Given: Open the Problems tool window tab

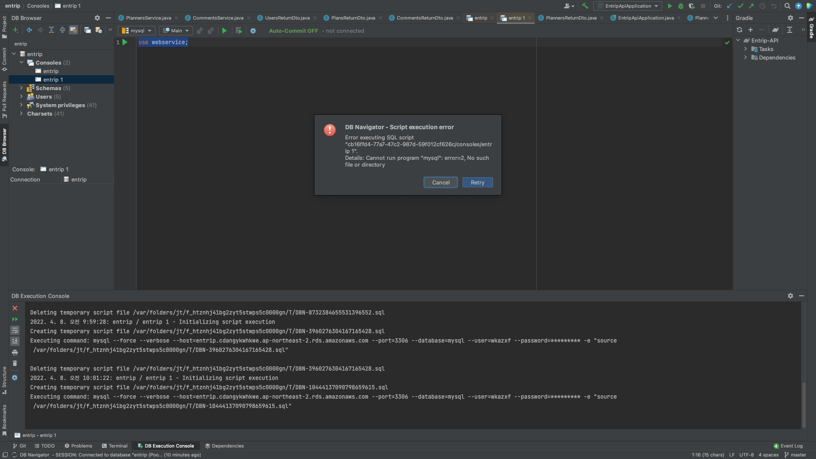Looking at the screenshot, I should point(78,446).
